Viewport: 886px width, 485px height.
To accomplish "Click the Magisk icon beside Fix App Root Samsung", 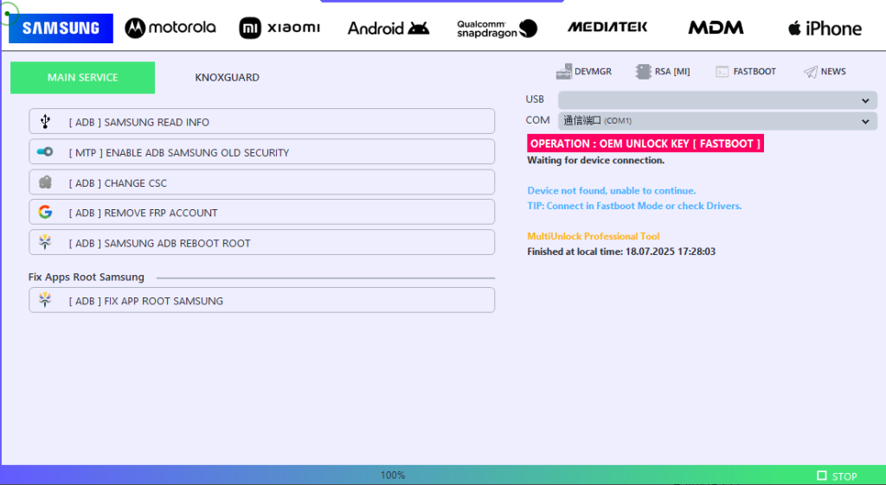I will (x=45, y=300).
